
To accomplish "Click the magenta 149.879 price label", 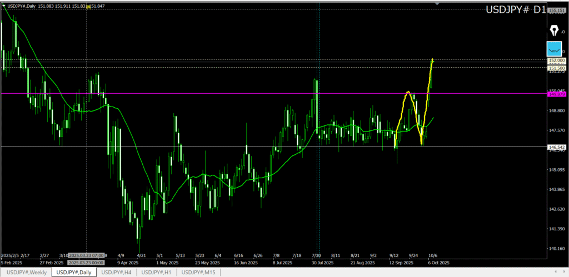I will [x=556, y=94].
